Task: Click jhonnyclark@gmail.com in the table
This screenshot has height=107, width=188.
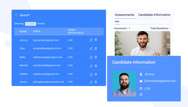Action: coord(46,40)
